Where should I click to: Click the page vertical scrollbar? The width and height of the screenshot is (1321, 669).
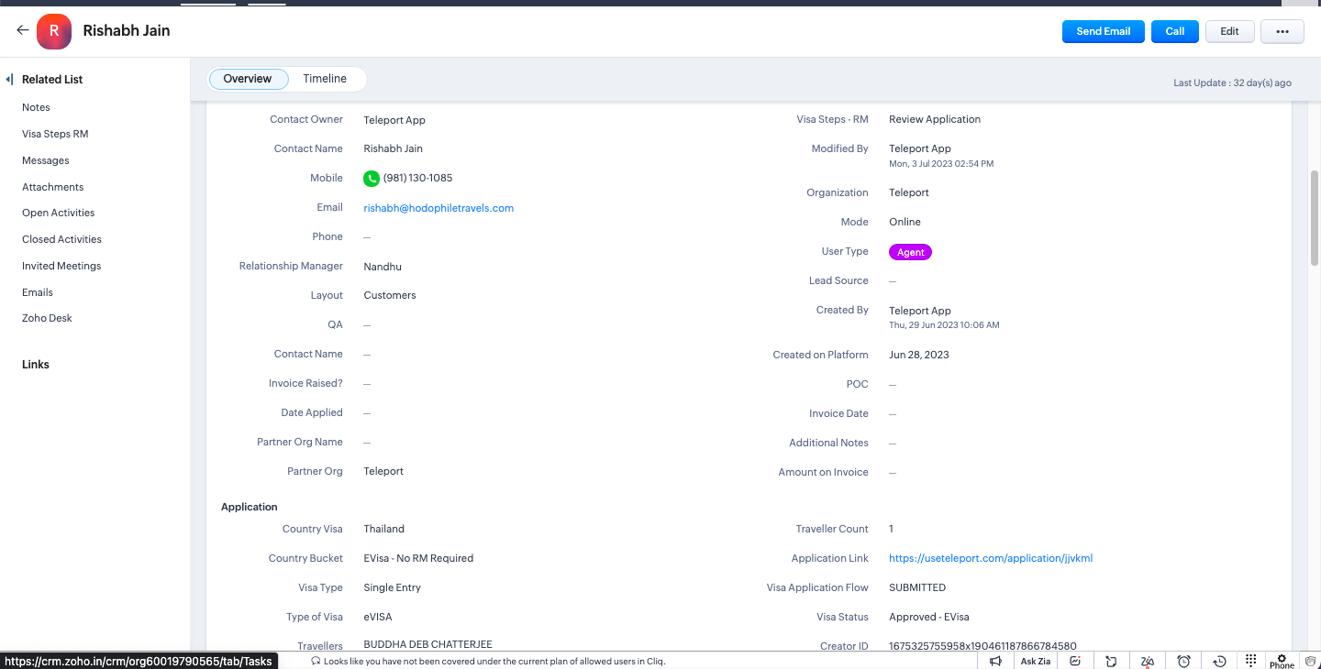1314,220
